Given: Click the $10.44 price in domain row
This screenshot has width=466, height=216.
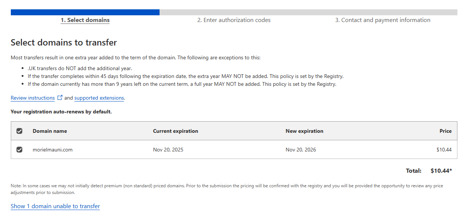Looking at the screenshot, I should tap(444, 150).
